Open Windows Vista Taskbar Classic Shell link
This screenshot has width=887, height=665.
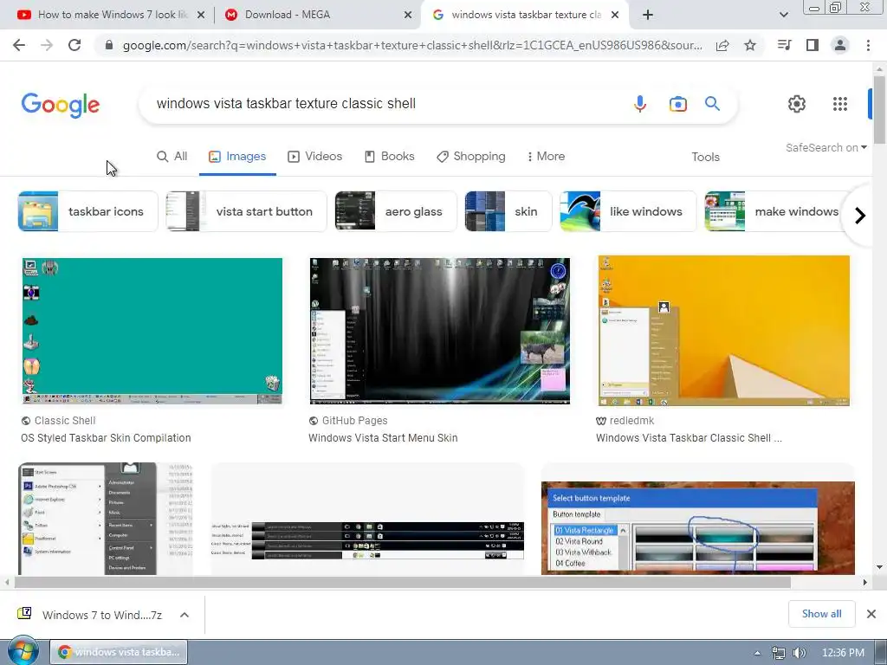click(x=689, y=438)
